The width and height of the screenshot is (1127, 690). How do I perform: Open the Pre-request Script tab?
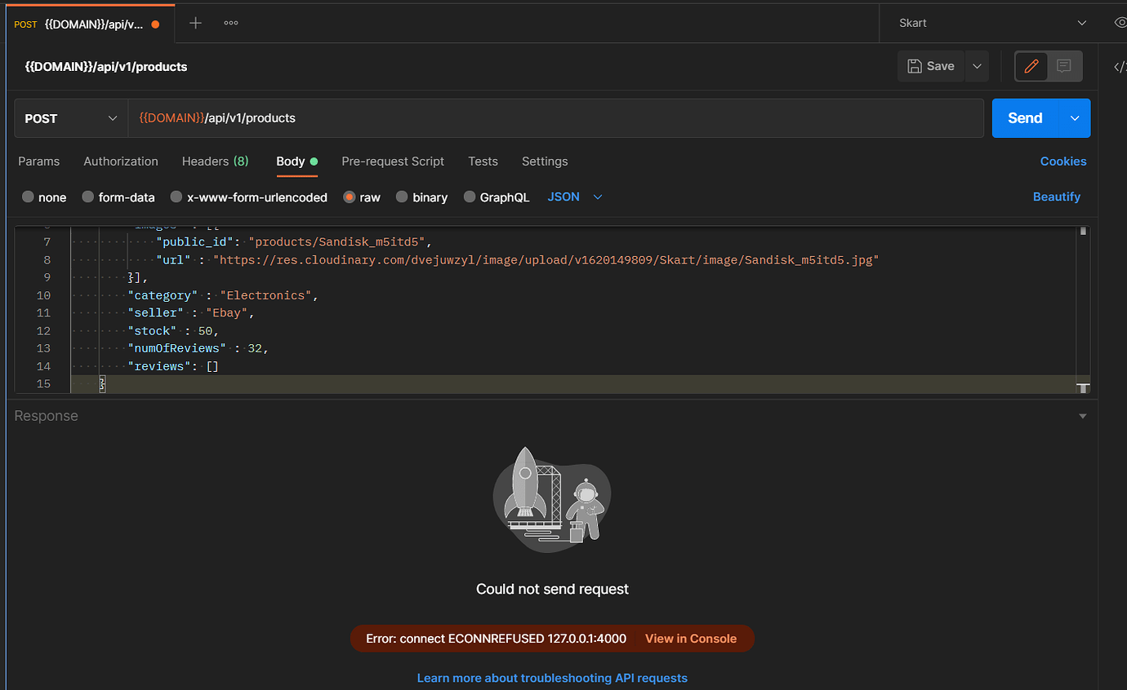[x=393, y=161]
